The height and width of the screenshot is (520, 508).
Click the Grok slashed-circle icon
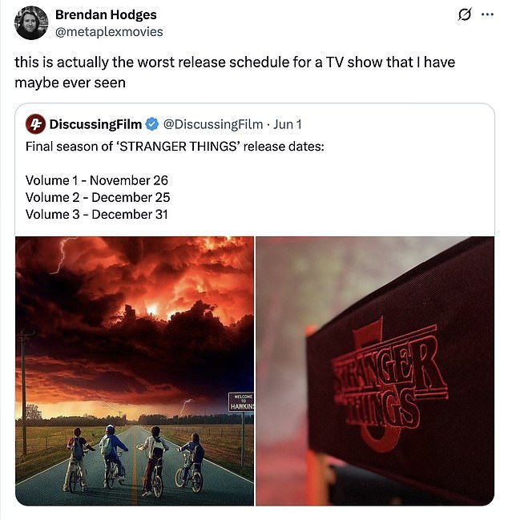464,14
